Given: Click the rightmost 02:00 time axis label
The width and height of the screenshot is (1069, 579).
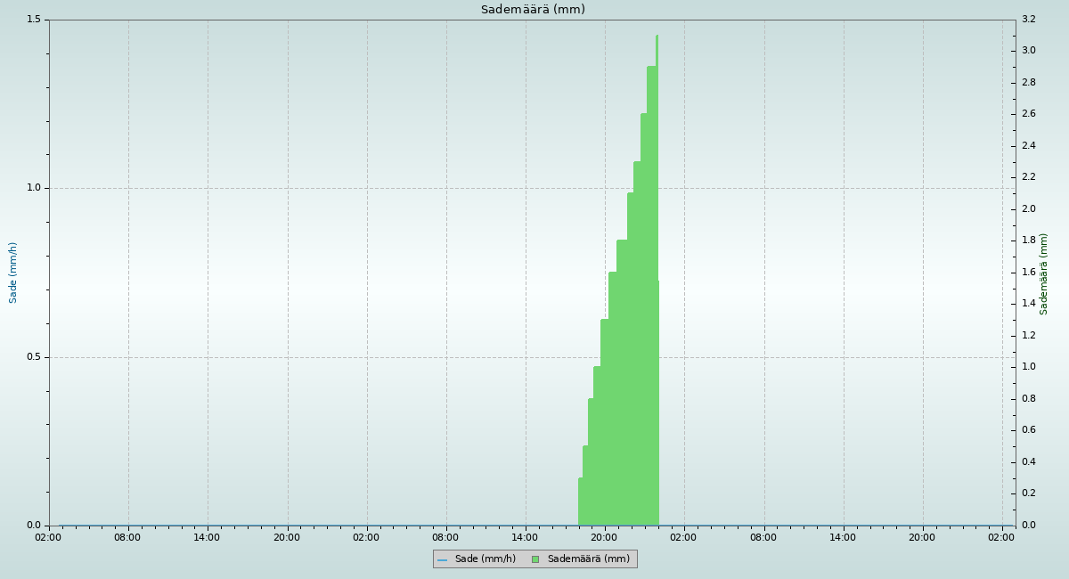Looking at the screenshot, I should point(1001,537).
